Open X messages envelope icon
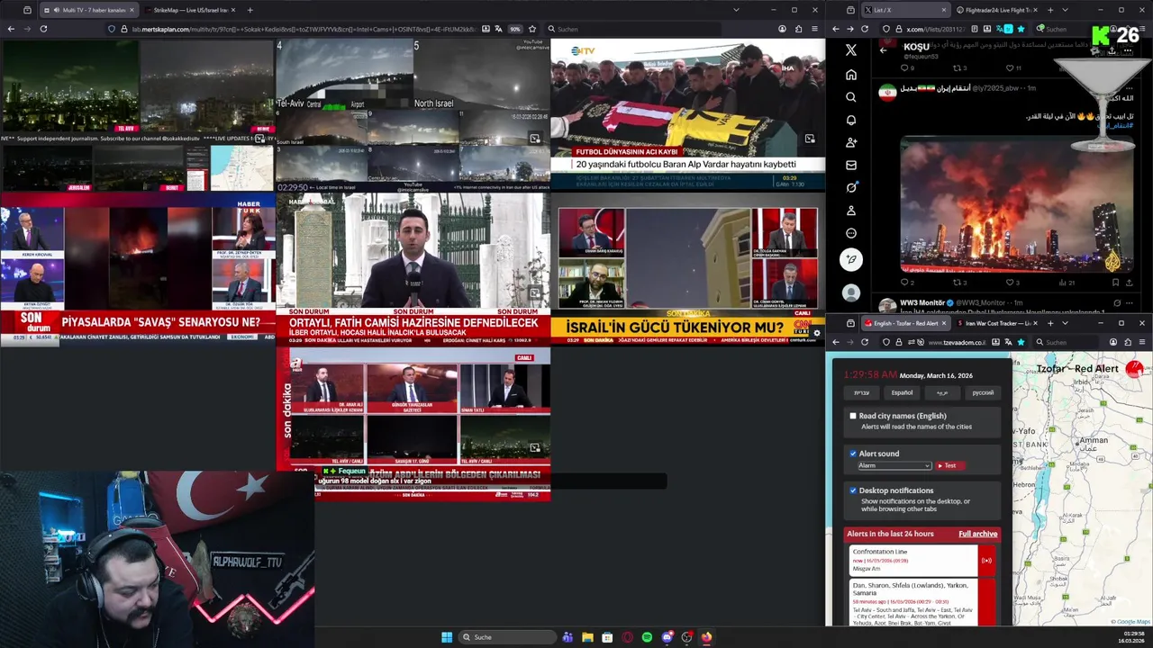 (851, 166)
